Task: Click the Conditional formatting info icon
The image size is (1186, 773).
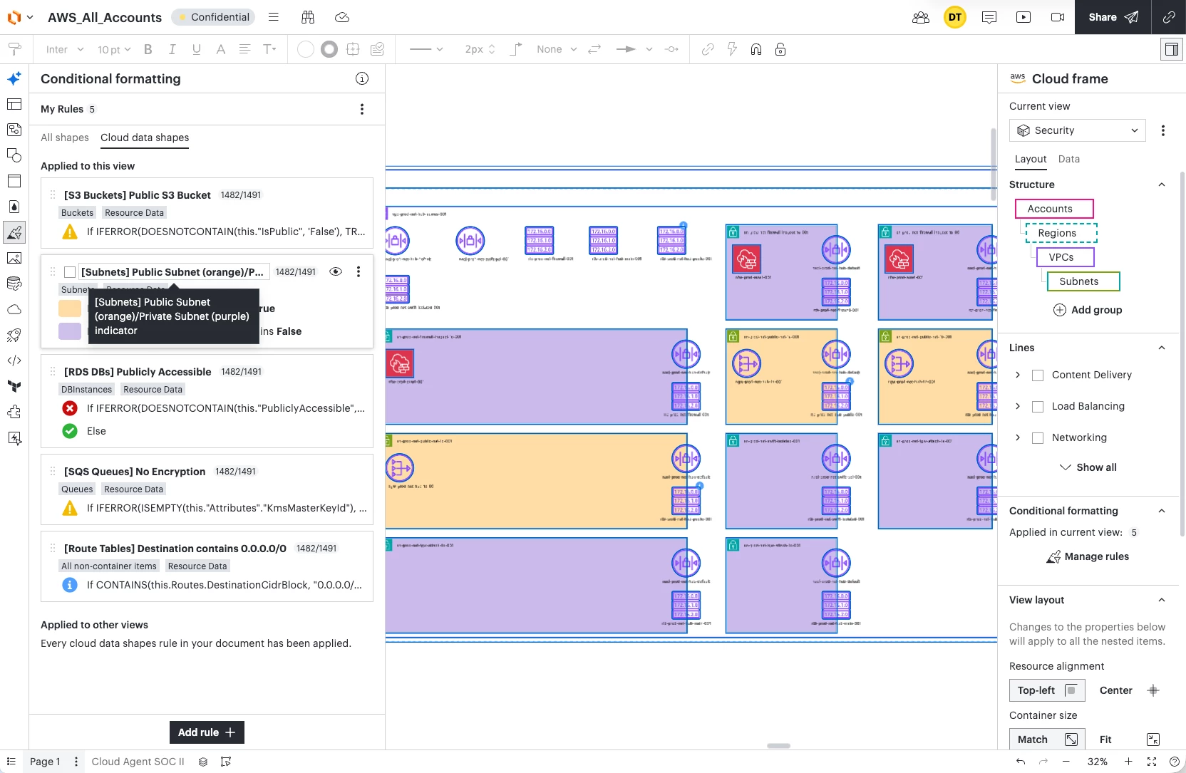Action: coord(362,78)
